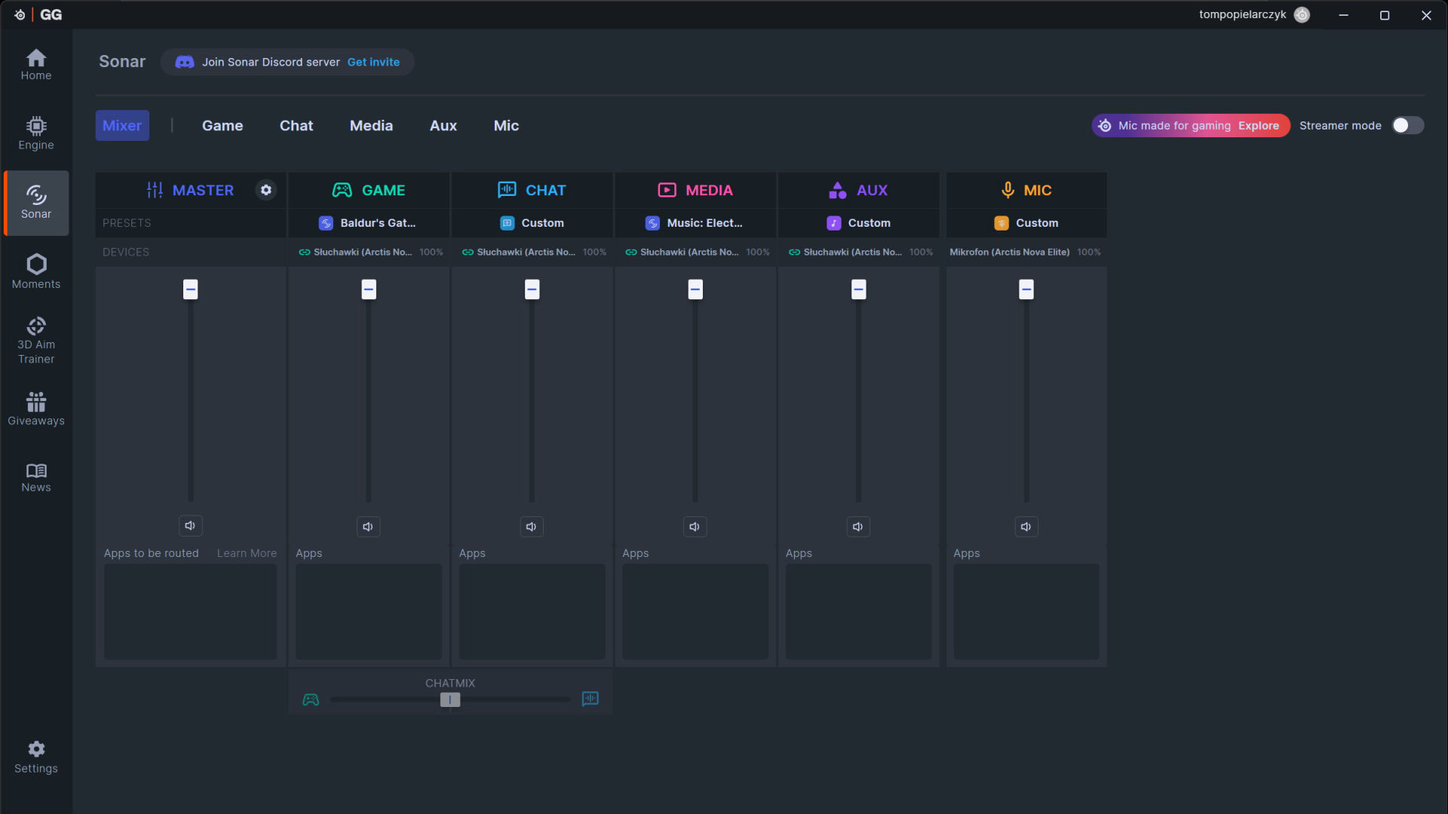Click Get invite Discord link

[373, 62]
